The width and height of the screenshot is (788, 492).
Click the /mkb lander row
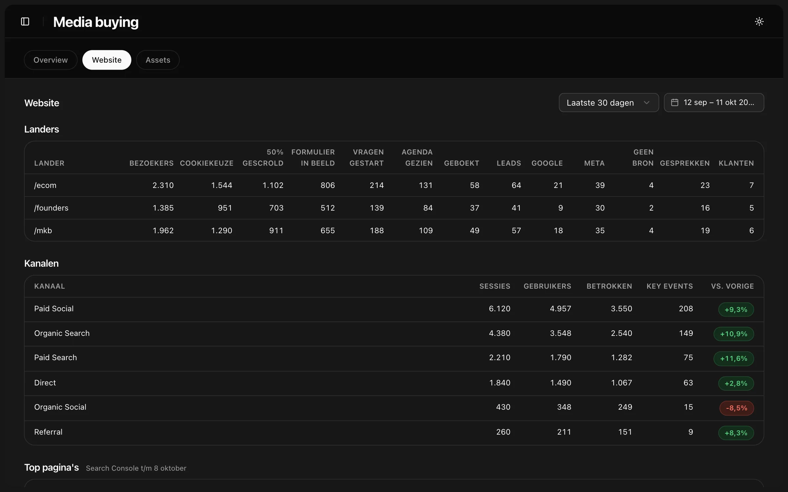[394, 231]
